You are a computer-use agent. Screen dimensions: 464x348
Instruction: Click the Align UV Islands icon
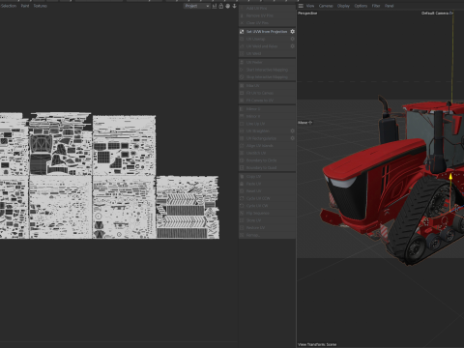(x=242, y=146)
